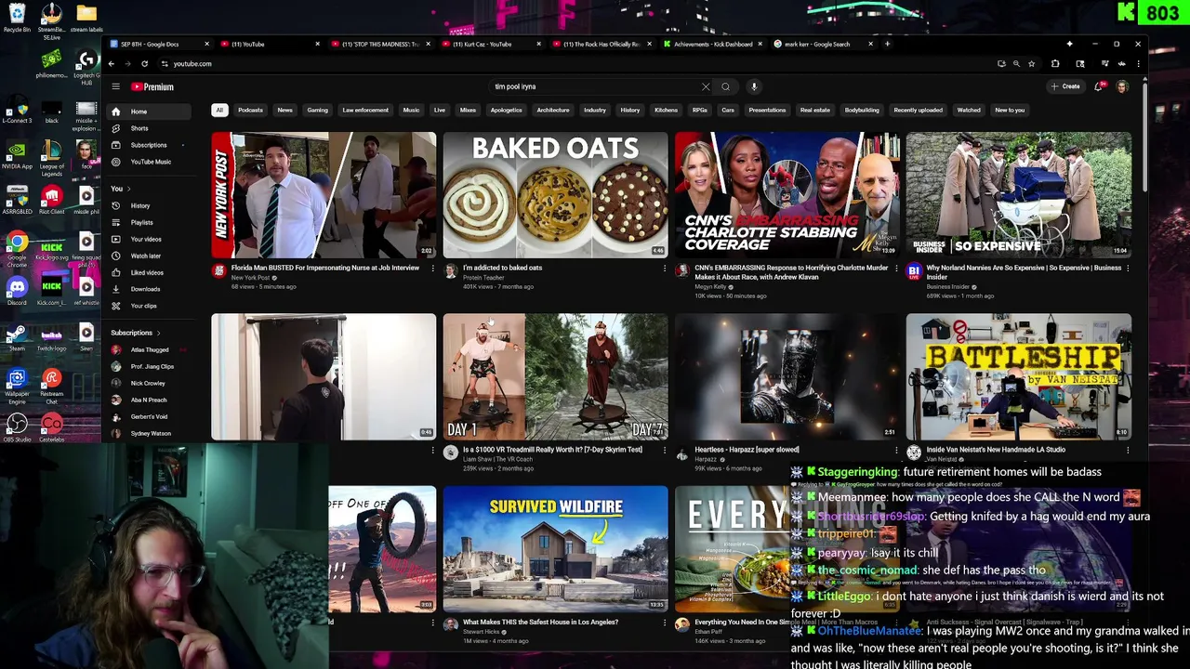Select the Podcasts filter chip
The height and width of the screenshot is (669, 1190).
point(250,110)
